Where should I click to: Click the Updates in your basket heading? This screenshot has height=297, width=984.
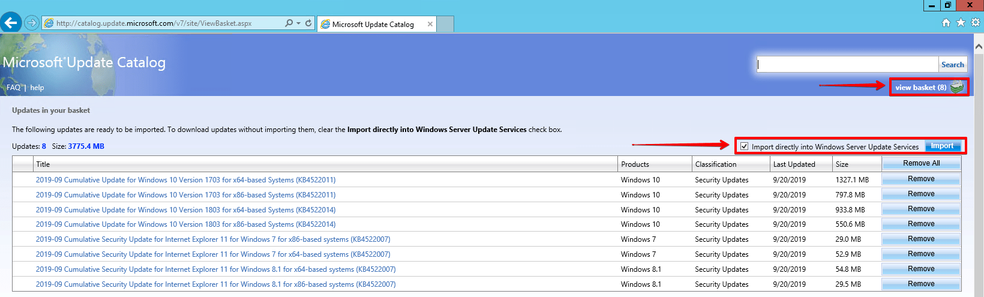pyautogui.click(x=51, y=110)
